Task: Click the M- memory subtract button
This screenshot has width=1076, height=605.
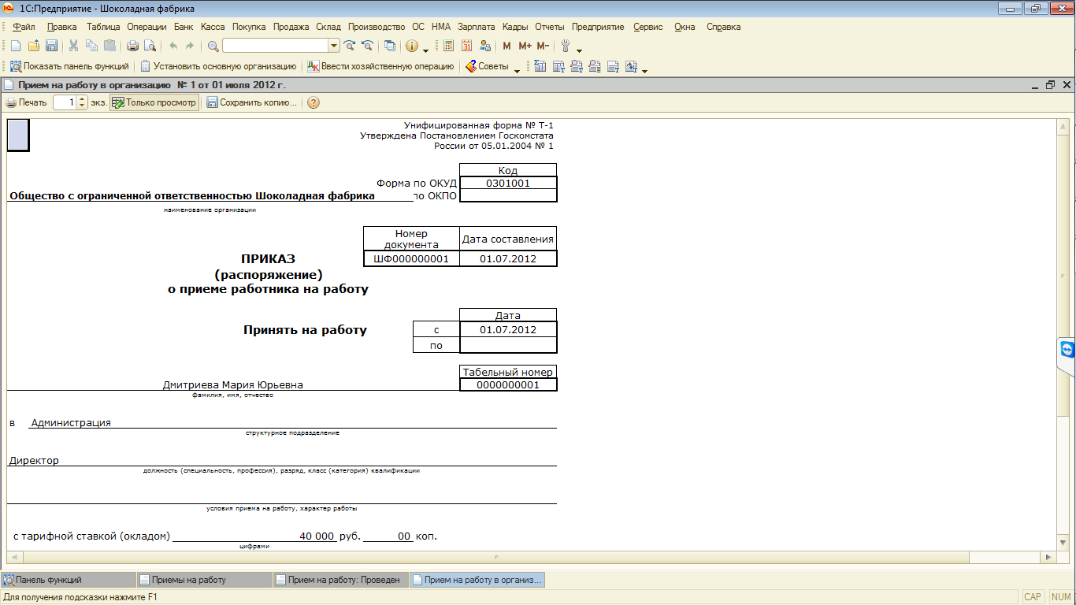Action: tap(543, 46)
